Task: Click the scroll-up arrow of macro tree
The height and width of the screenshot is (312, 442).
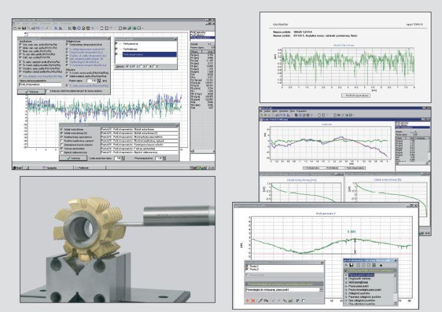Action: [395, 275]
